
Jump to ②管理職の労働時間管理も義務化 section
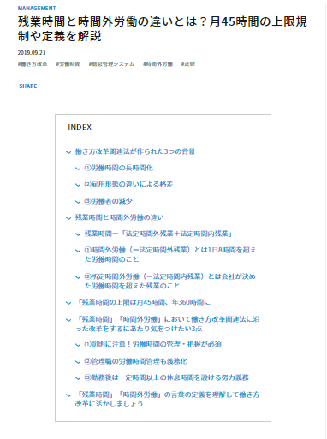point(136,361)
